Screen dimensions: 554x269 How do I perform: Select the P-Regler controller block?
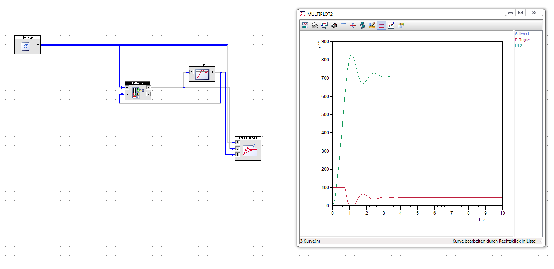click(x=137, y=92)
